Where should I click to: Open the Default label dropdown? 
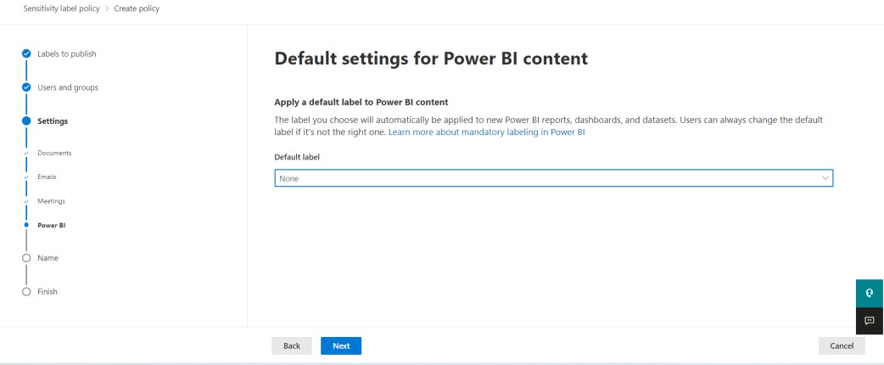tap(554, 178)
